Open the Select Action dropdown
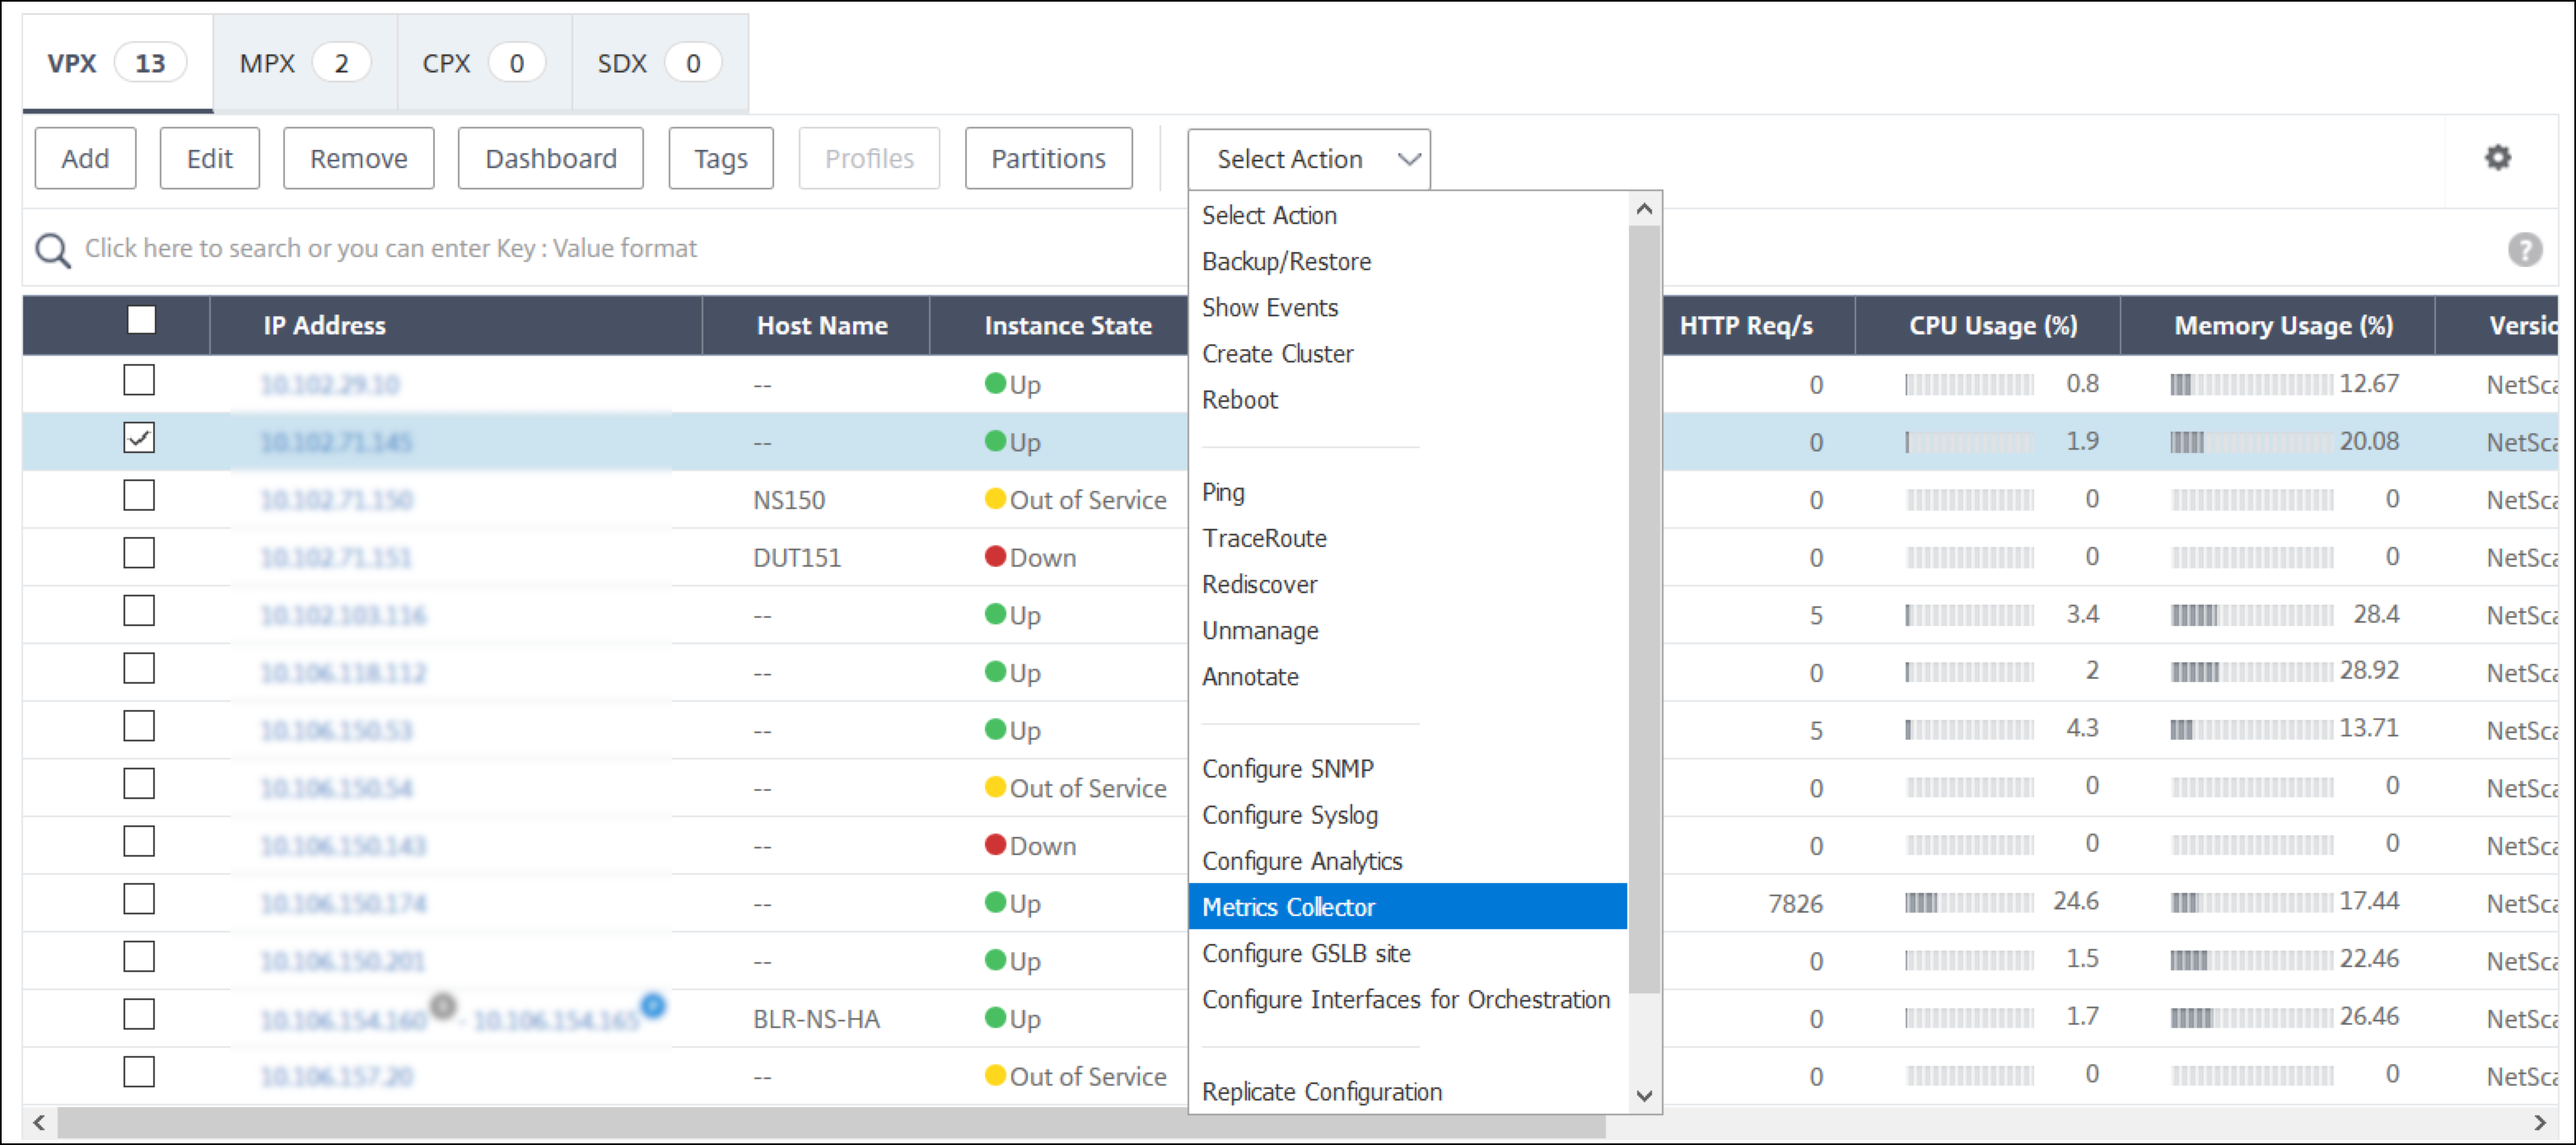 tap(1308, 159)
